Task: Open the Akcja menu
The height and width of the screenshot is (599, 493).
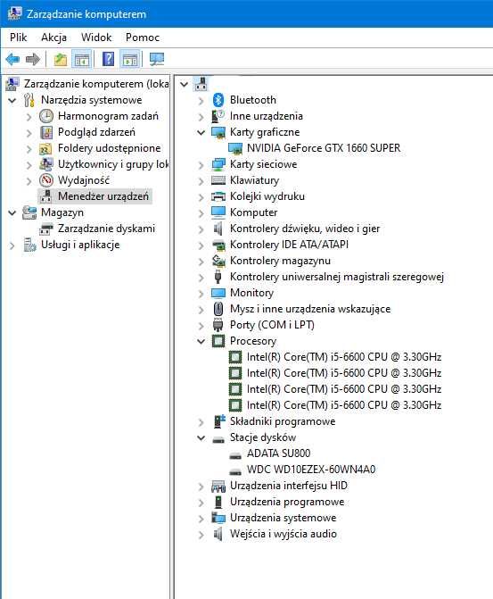Action: click(x=53, y=37)
